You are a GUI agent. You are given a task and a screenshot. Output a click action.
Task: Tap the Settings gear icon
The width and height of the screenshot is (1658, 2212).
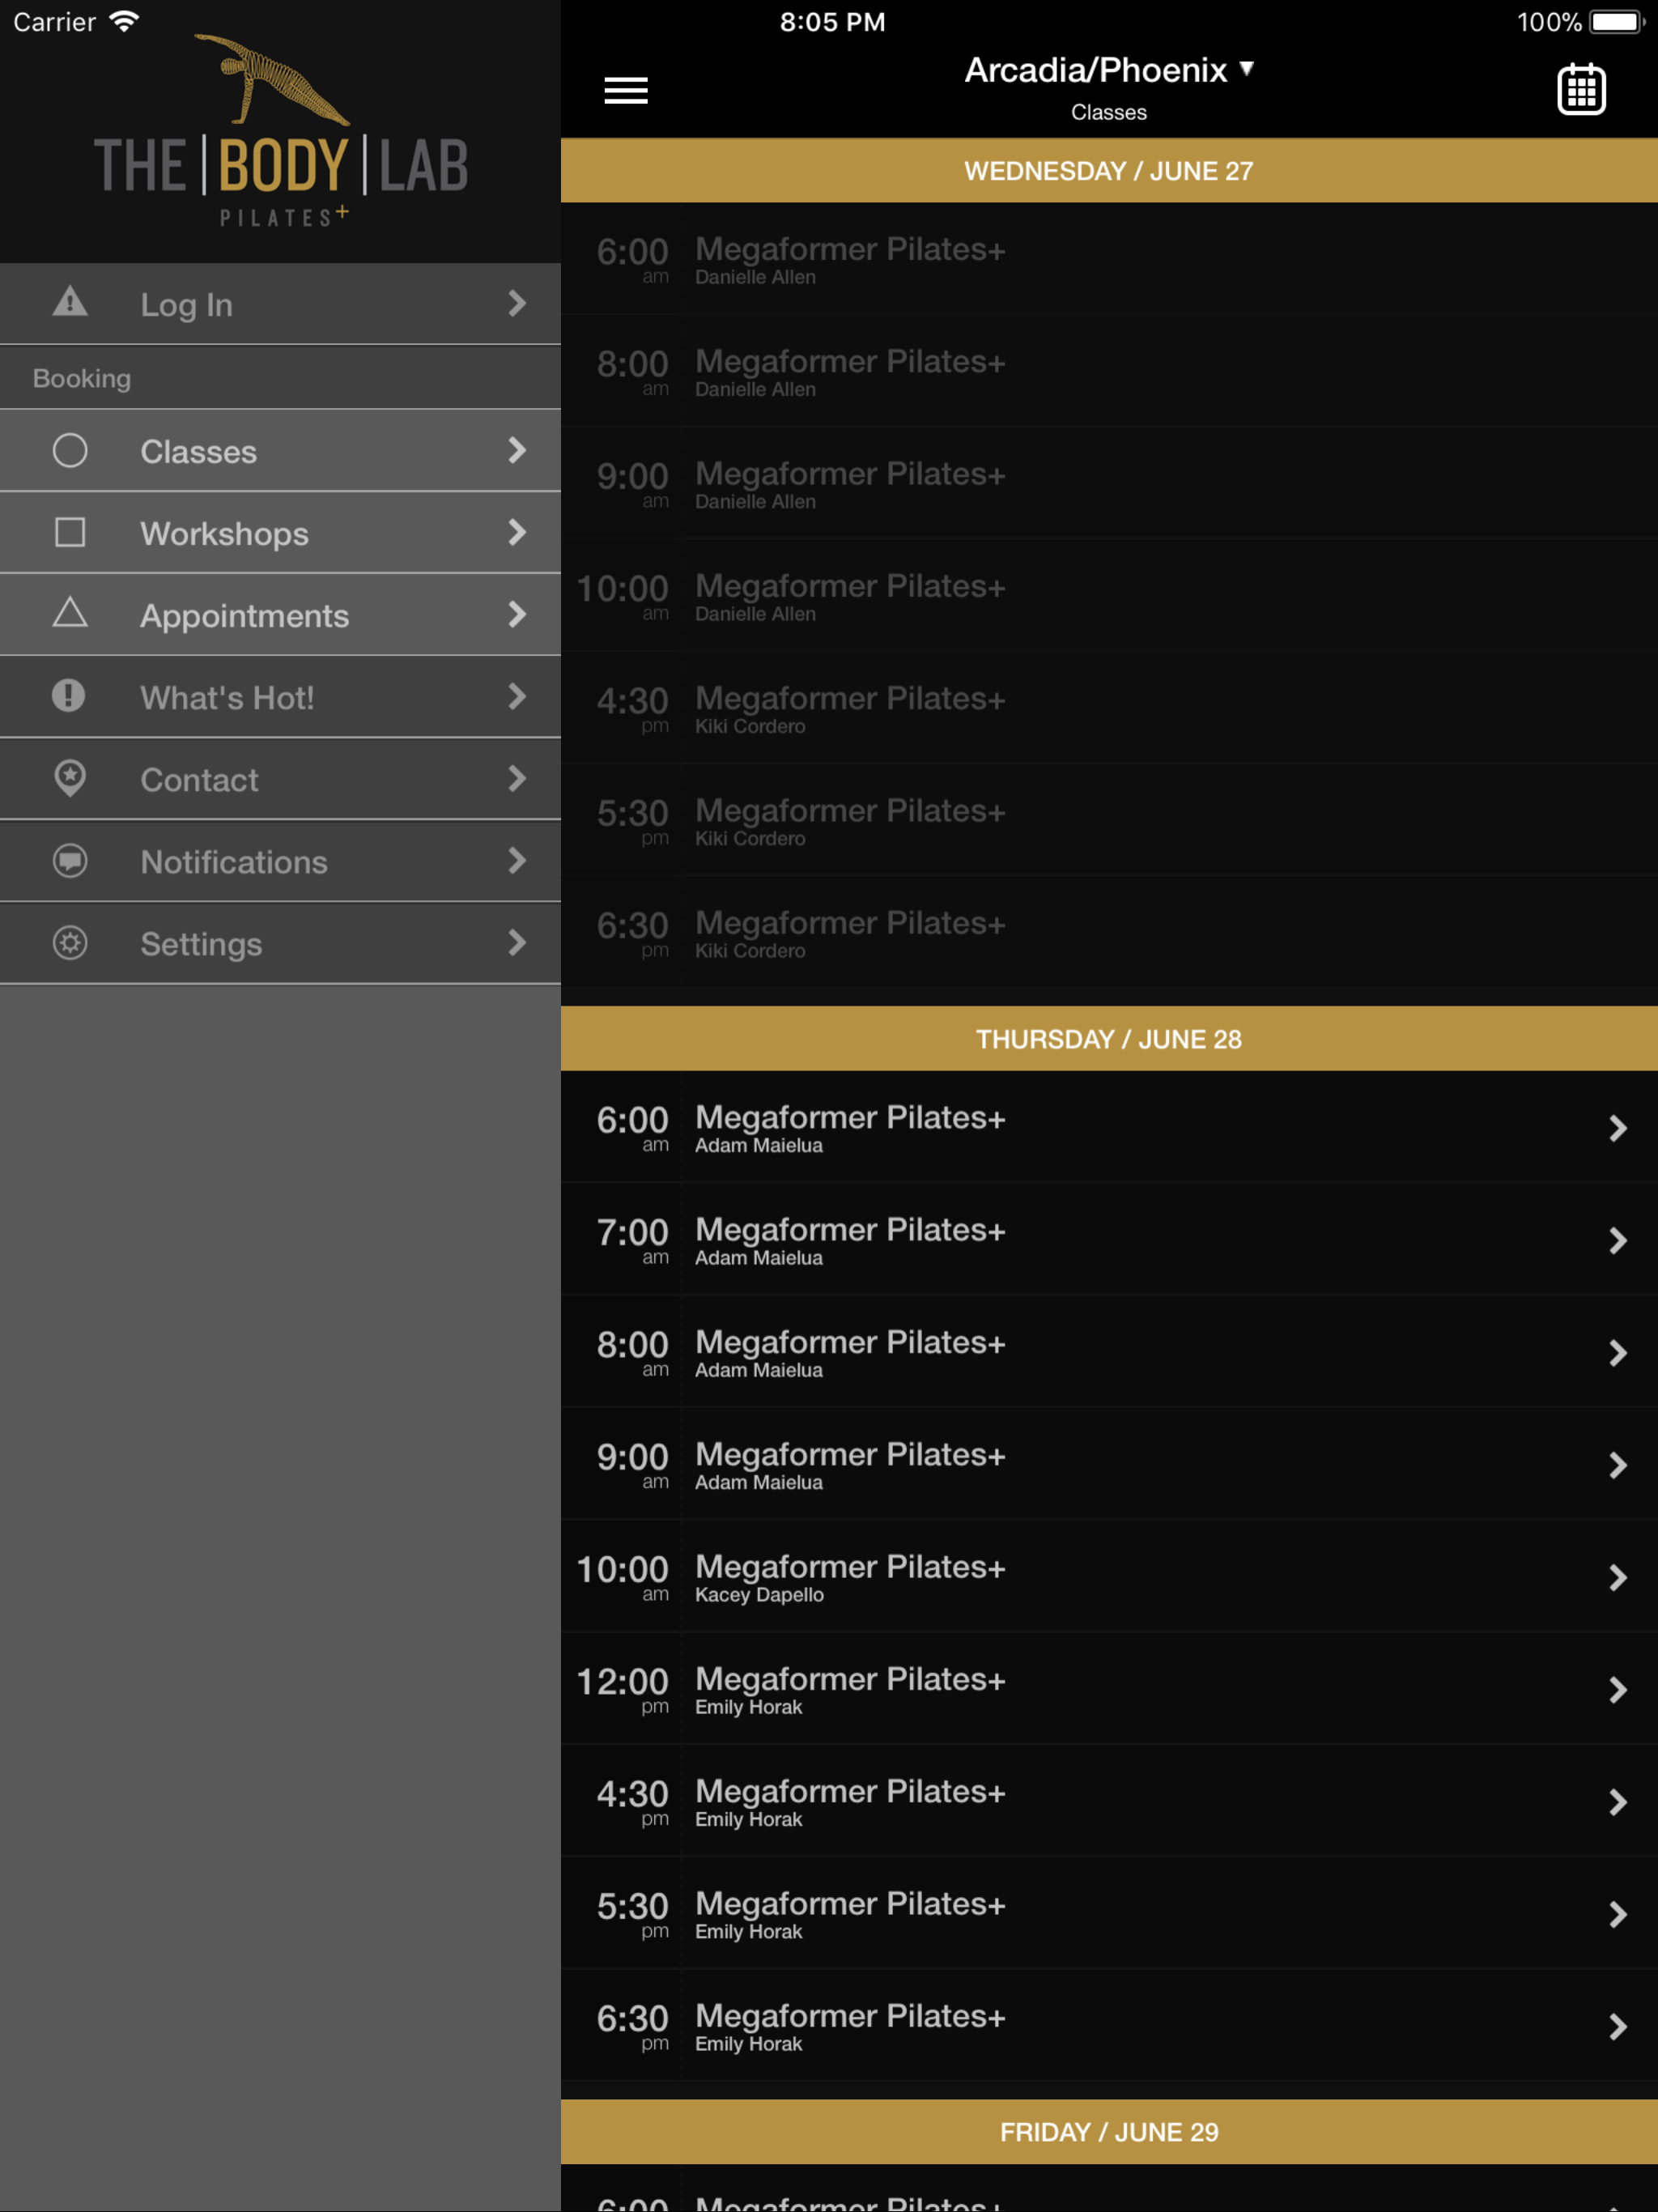tap(70, 942)
